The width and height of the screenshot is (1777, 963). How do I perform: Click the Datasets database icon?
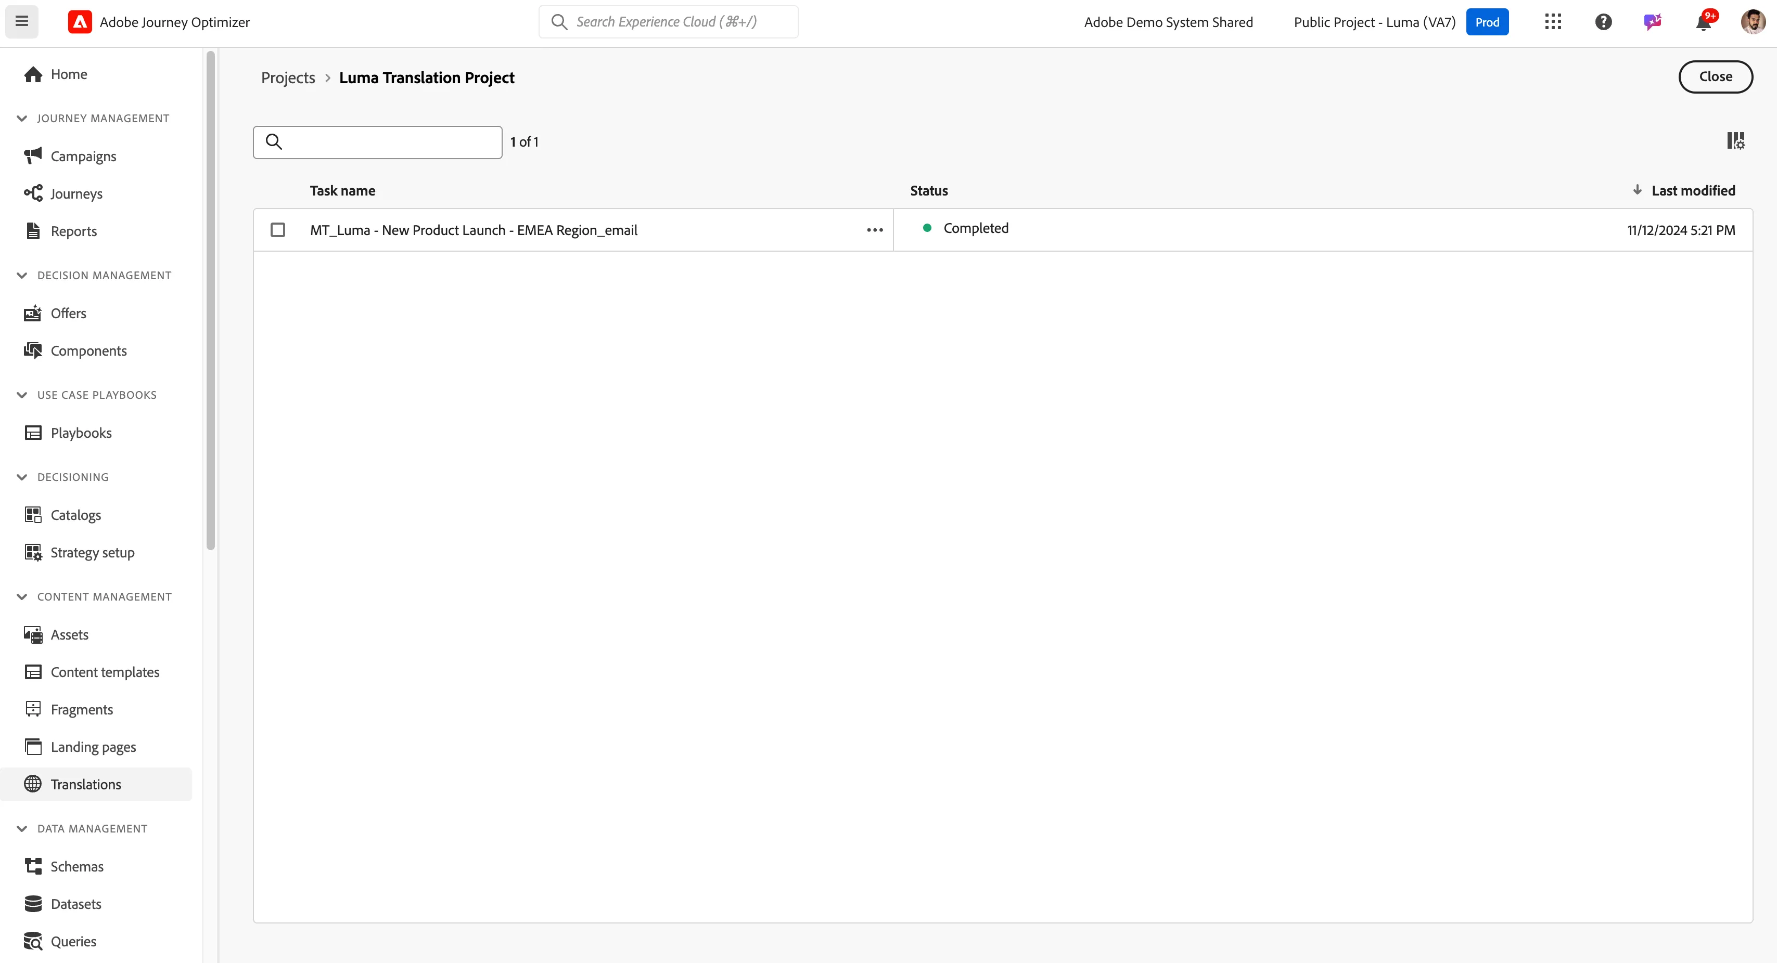coord(33,904)
